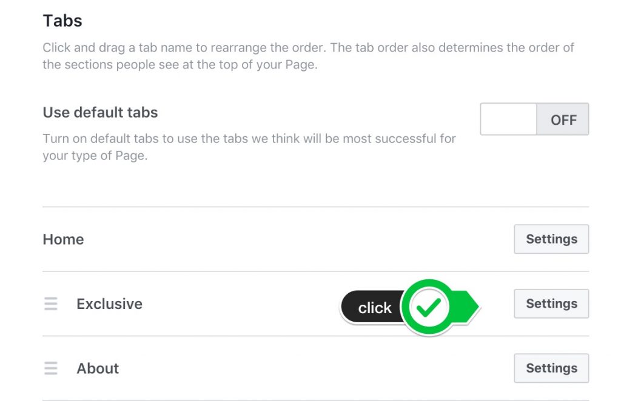
Task: Select the Exclusive tab name
Action: (x=109, y=303)
